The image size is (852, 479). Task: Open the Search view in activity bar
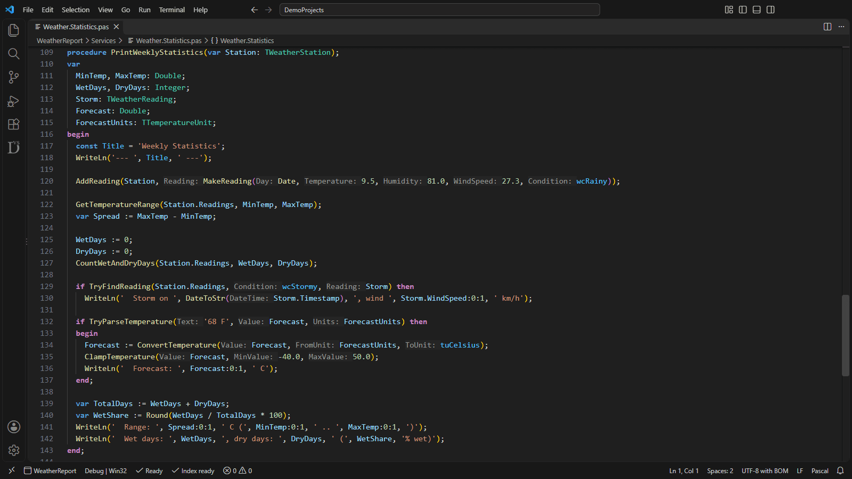point(14,54)
